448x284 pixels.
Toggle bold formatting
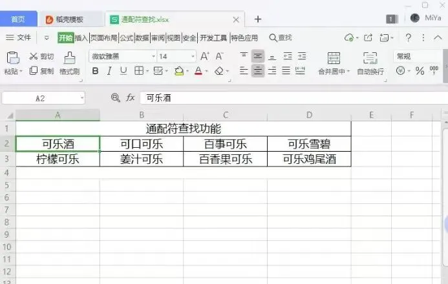click(96, 71)
